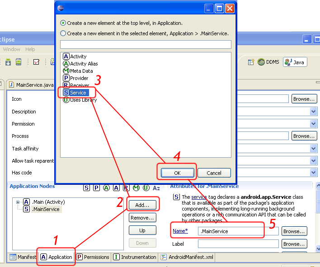Click the Remove... button

[142, 218]
